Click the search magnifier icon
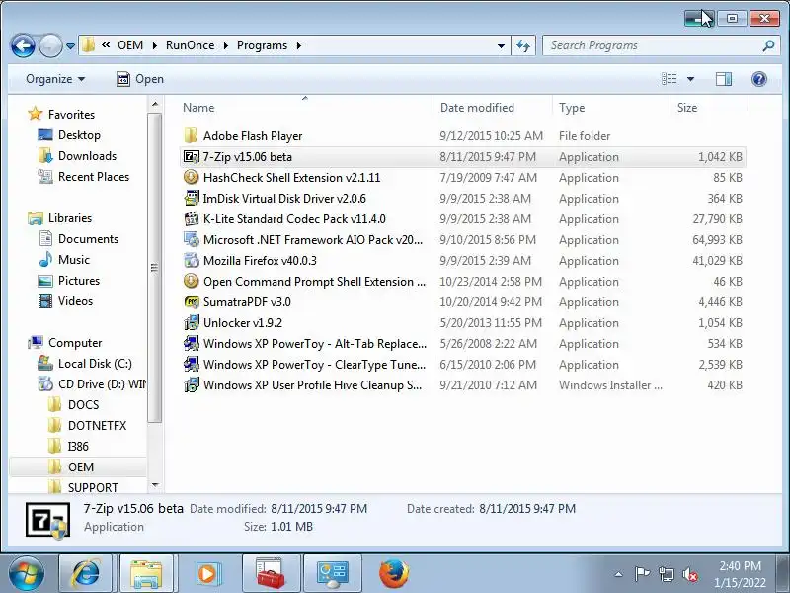Viewport: 790px width, 593px height. click(x=768, y=45)
